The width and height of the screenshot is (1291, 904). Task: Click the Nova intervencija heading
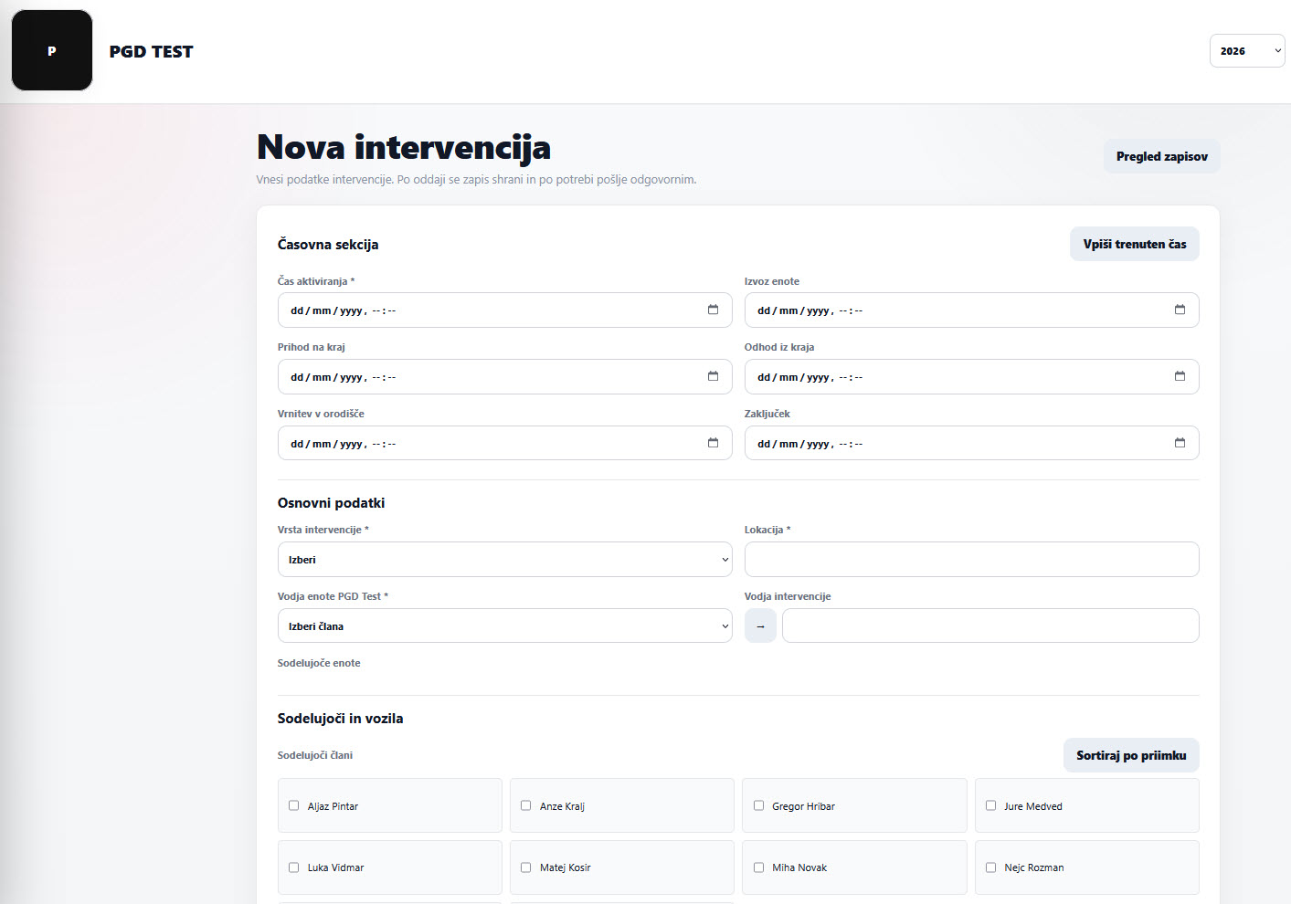point(404,147)
